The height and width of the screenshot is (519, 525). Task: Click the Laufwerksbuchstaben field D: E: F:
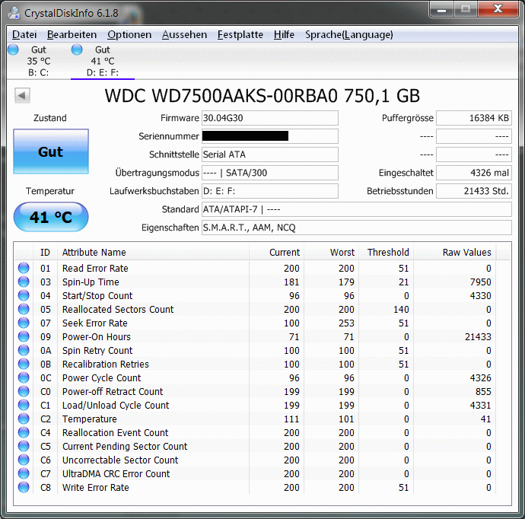270,191
